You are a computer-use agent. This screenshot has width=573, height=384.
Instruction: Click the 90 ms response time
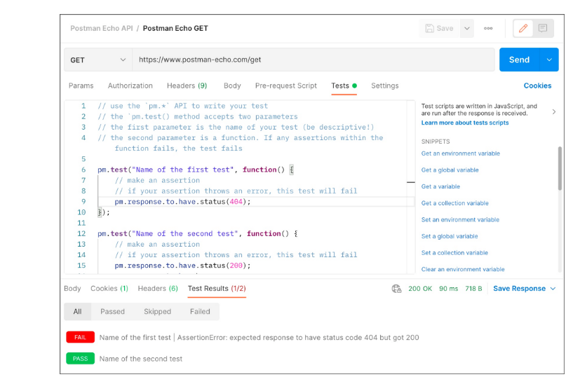coord(448,289)
